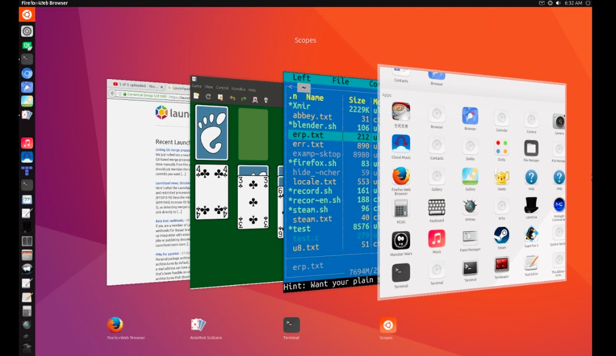Open 'Launchpad news, October' link in Firefox

click(x=172, y=183)
